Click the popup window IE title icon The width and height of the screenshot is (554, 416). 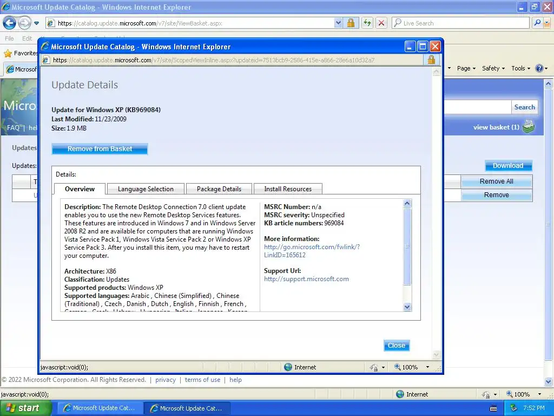pos(45,47)
